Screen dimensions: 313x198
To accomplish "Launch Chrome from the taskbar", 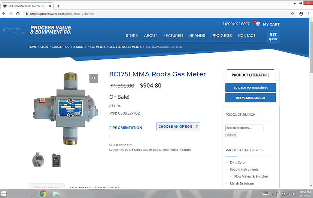I will [43, 194].
